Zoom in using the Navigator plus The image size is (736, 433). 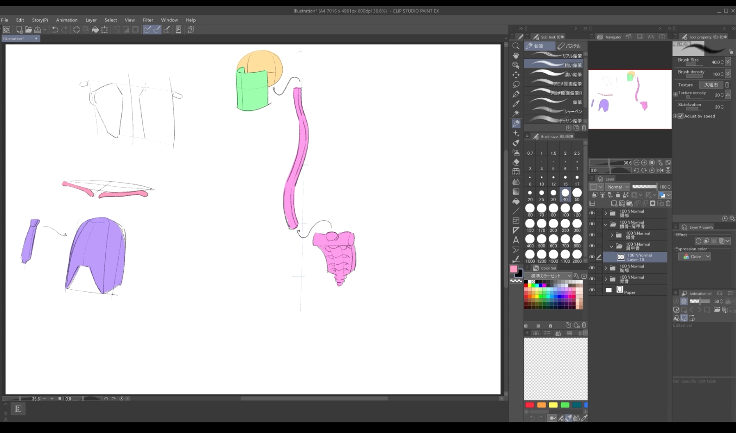[x=644, y=163]
